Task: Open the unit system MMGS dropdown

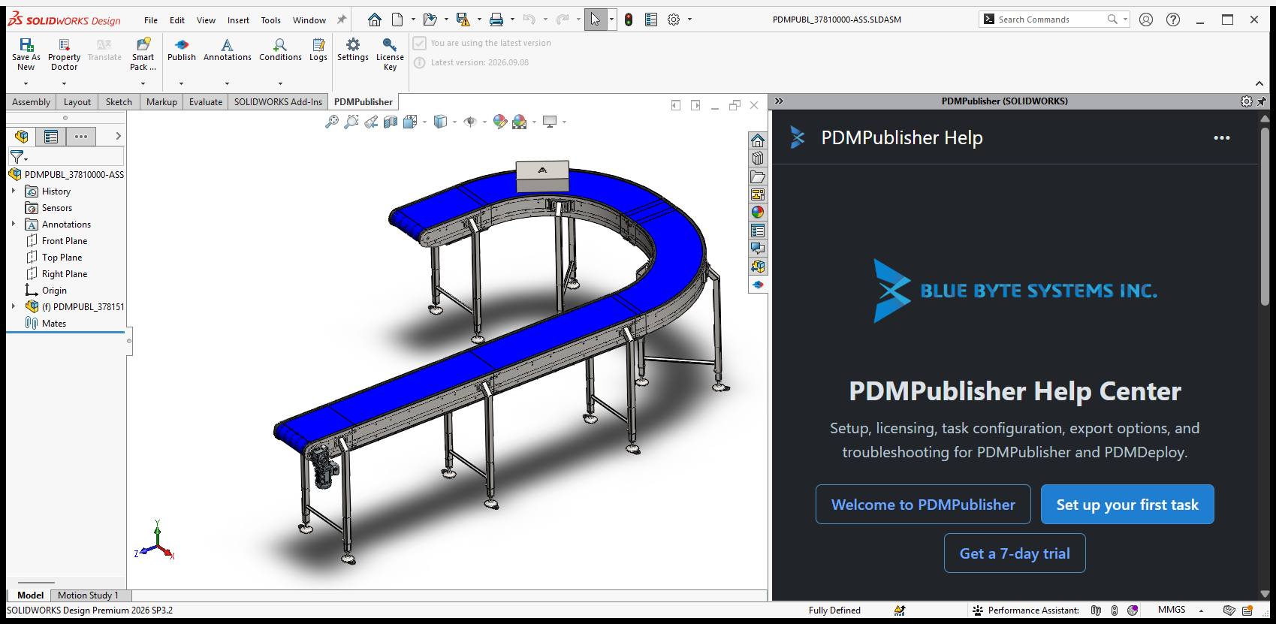Action: [x=1201, y=610]
